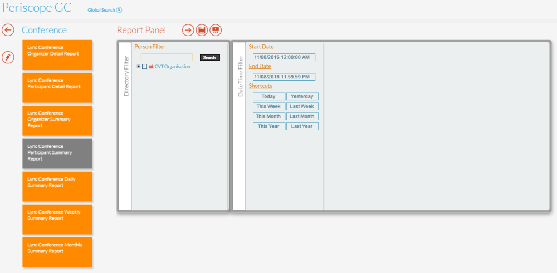Click the Person Filter heading link
Viewport: 557px width, 273px height.
(x=150, y=47)
